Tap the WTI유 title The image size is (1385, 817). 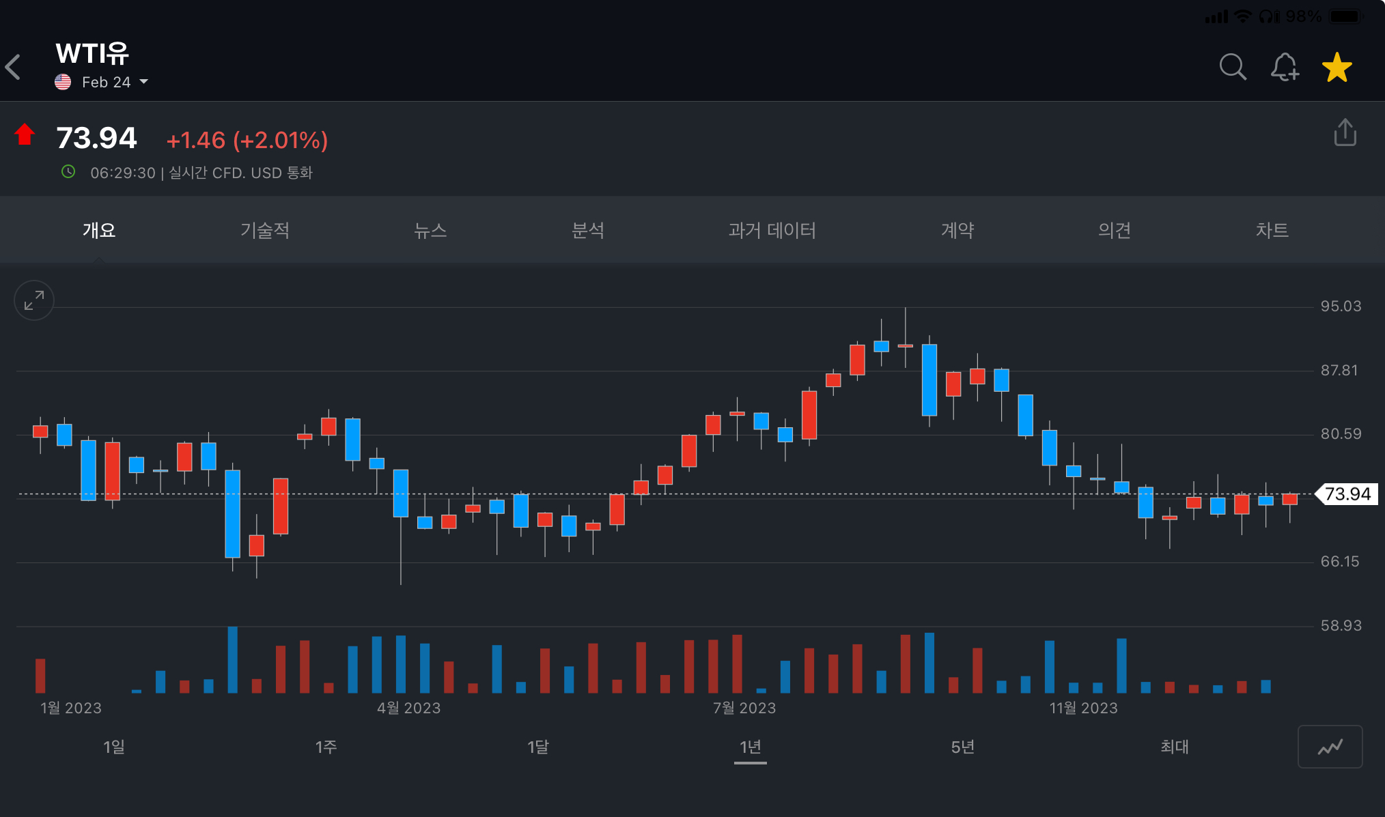point(92,53)
